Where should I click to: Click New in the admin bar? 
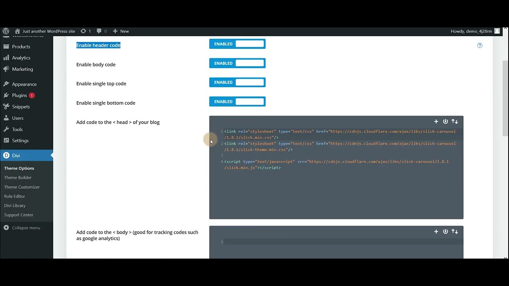tap(124, 31)
